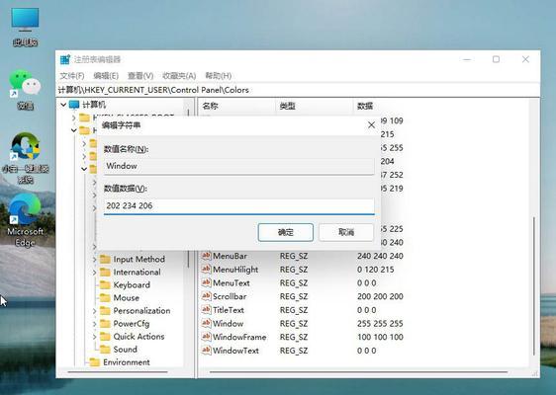Select the MenuText string value icon

206,282
